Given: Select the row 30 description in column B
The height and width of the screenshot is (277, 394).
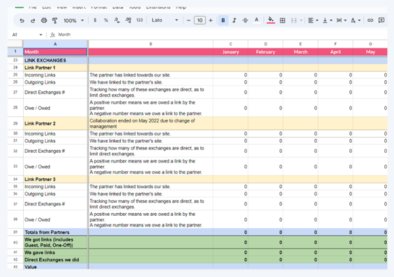Looking at the screenshot, I should pyautogui.click(x=151, y=134).
